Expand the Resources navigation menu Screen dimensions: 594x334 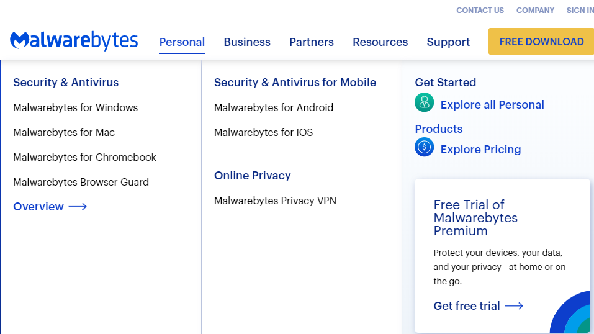tap(380, 42)
